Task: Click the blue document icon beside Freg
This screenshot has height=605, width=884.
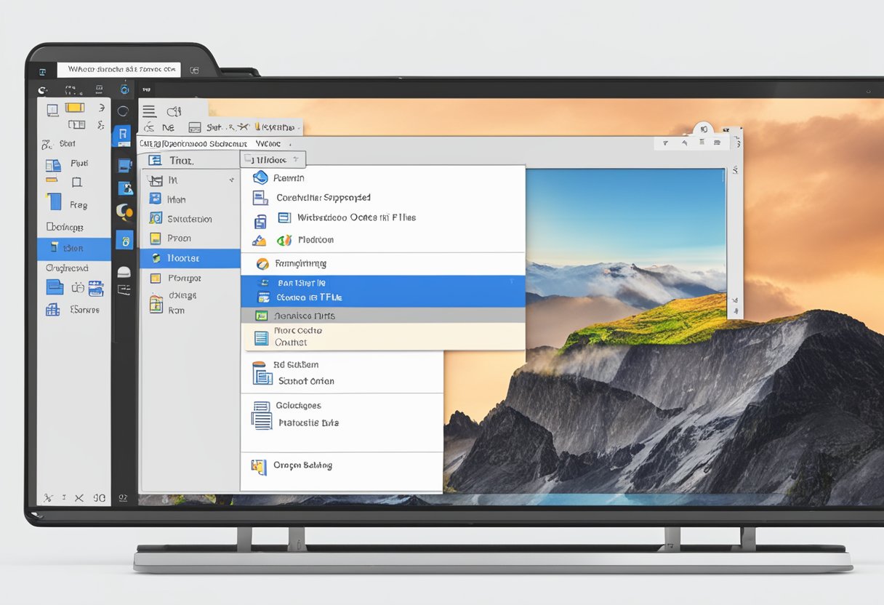Action: click(53, 201)
